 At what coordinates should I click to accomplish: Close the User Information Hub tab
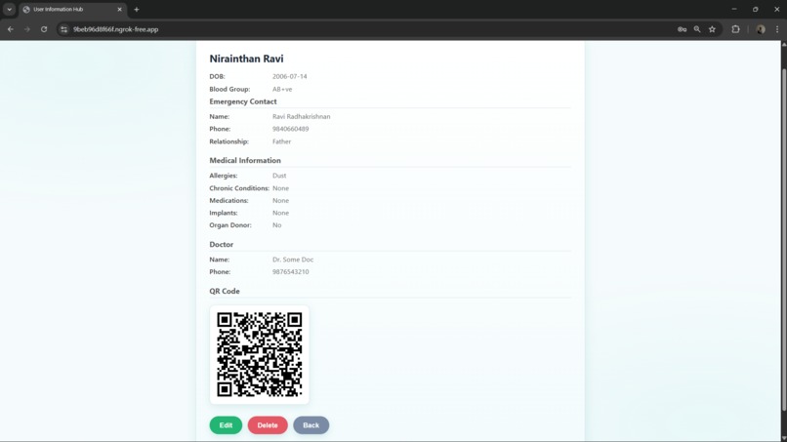click(x=119, y=9)
